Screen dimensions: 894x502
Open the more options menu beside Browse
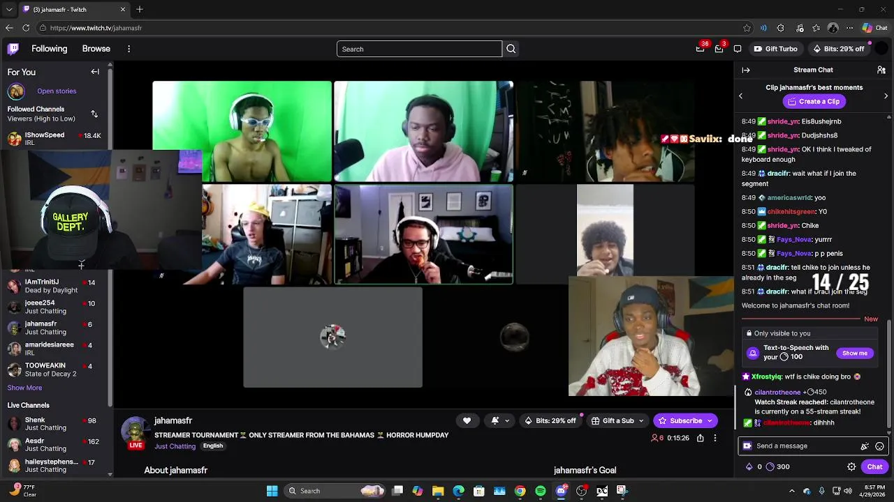(129, 49)
